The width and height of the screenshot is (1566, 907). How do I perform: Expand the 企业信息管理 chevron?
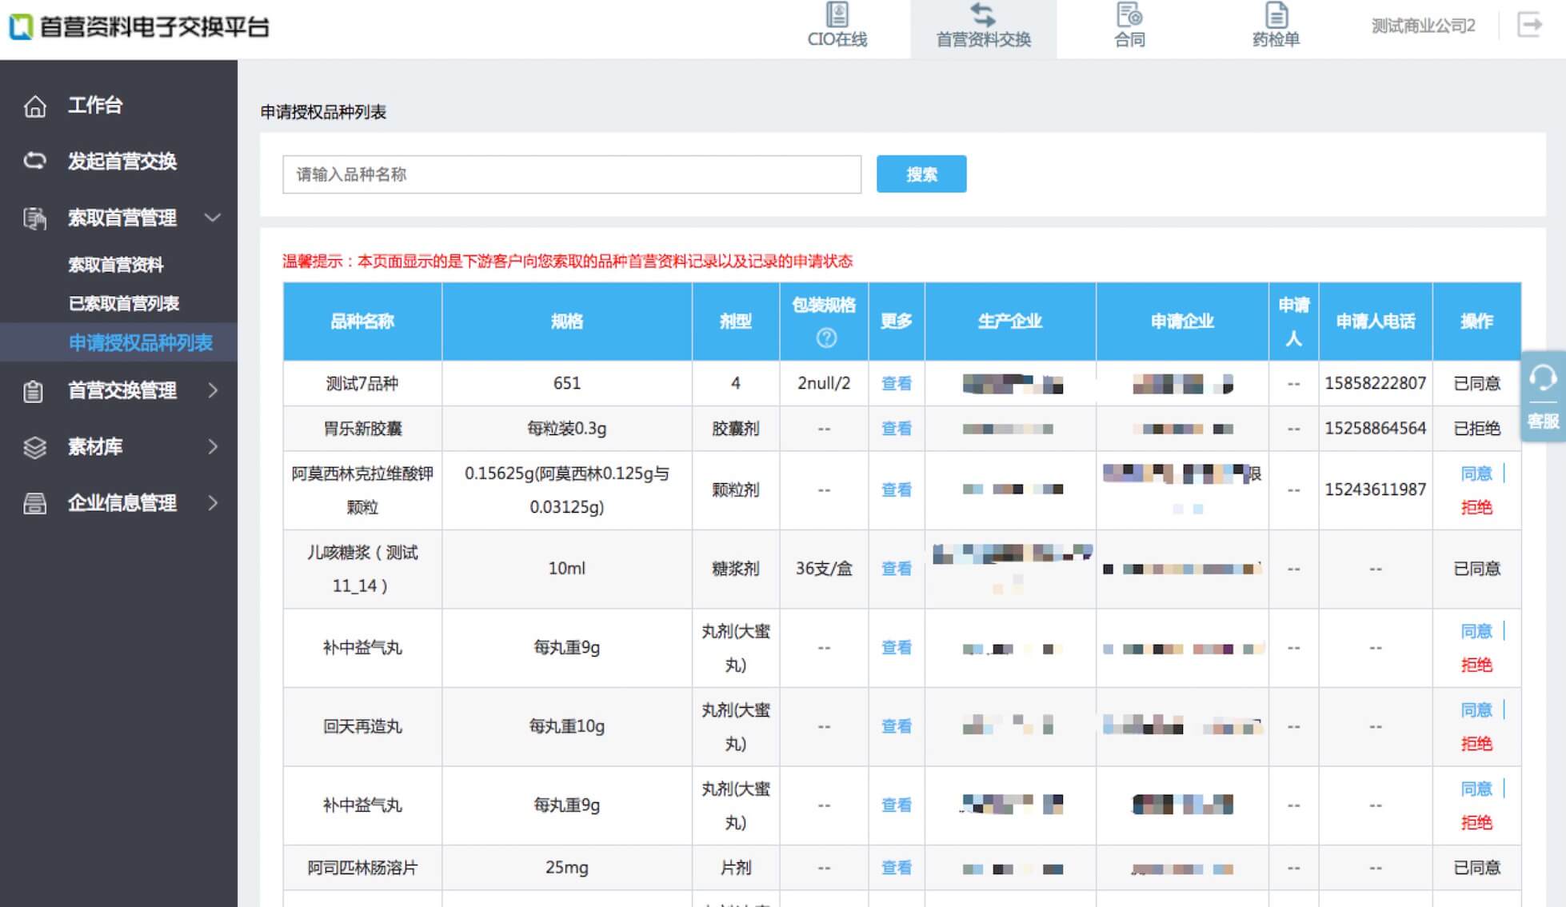tap(213, 502)
